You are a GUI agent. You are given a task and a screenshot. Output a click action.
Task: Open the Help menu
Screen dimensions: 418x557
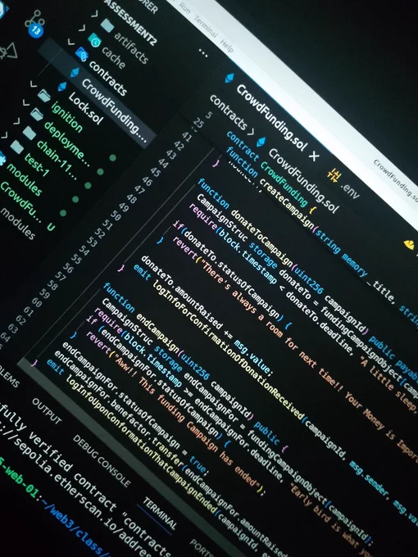coord(226,46)
